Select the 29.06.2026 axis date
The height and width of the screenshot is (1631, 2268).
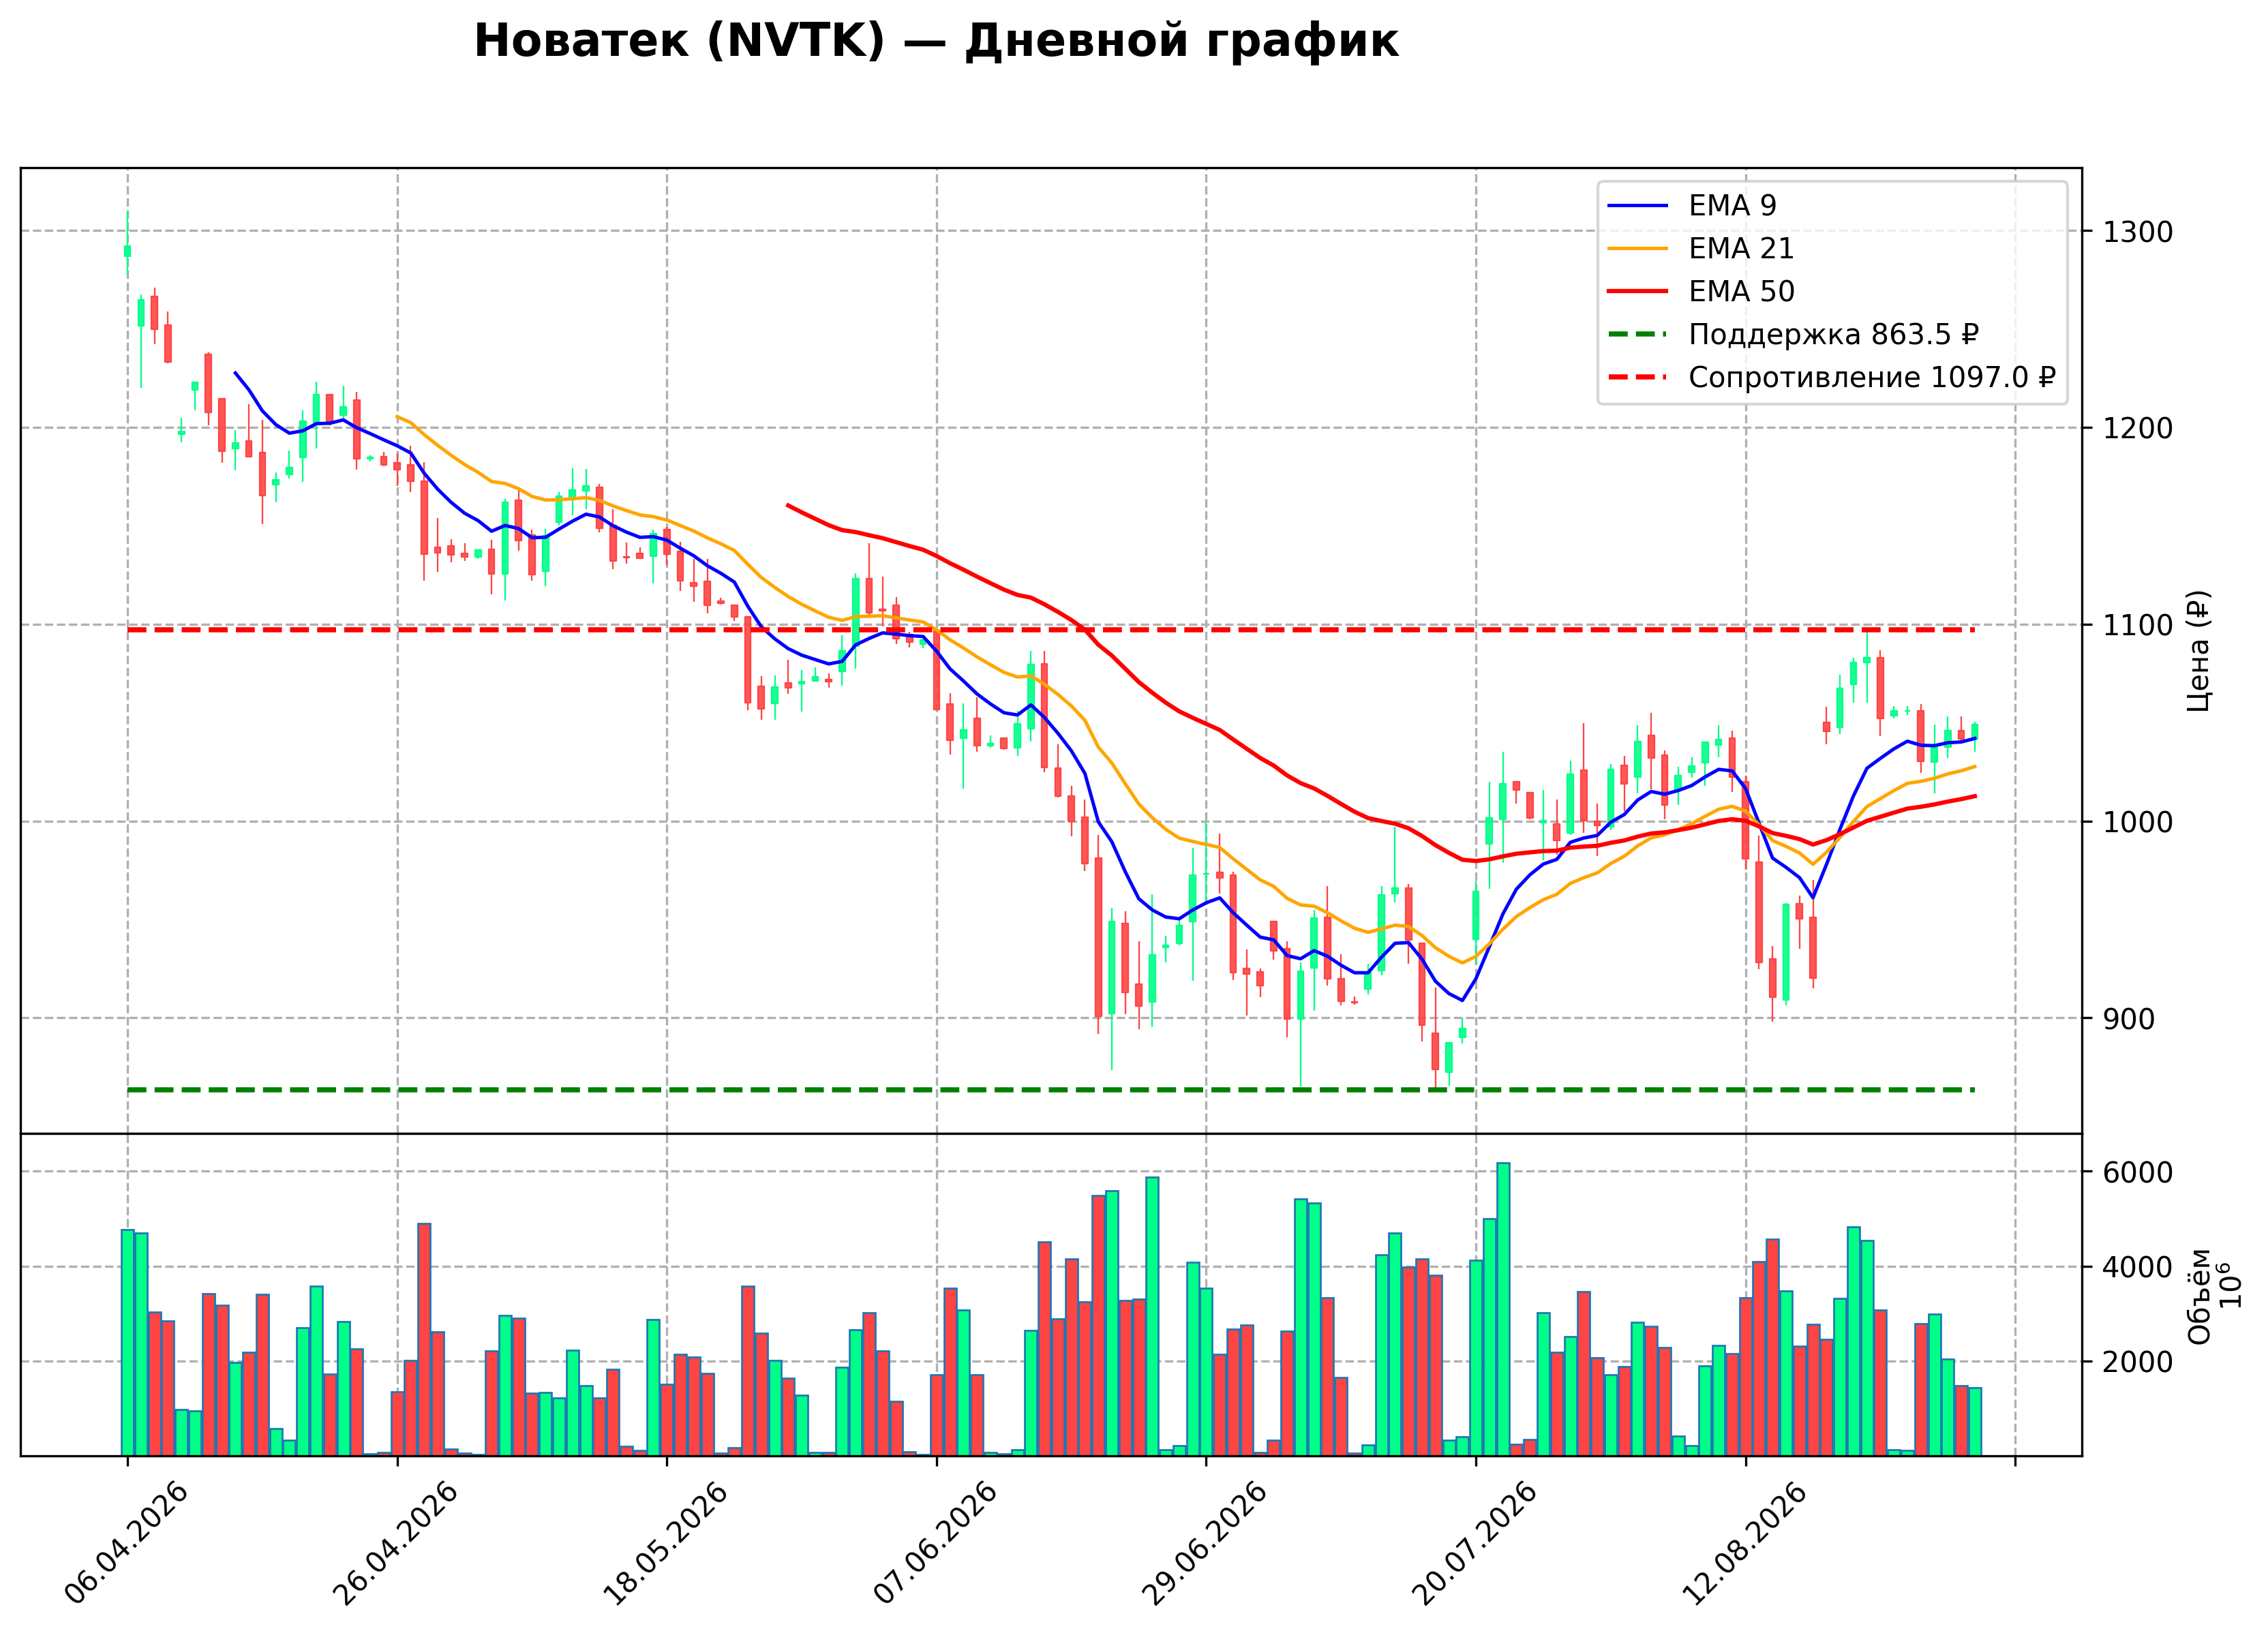[1205, 1544]
